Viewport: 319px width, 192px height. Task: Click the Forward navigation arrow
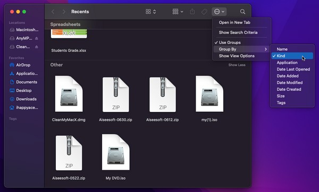64,12
